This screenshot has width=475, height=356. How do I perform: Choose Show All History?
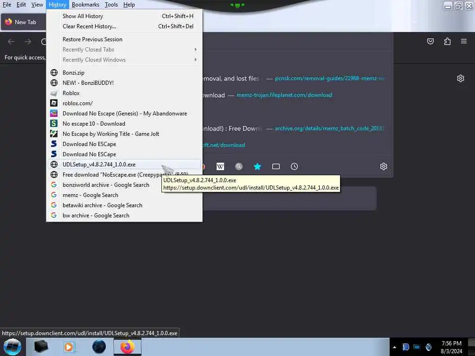tap(124, 16)
